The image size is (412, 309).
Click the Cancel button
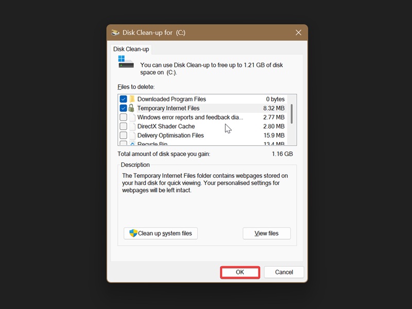point(284,272)
